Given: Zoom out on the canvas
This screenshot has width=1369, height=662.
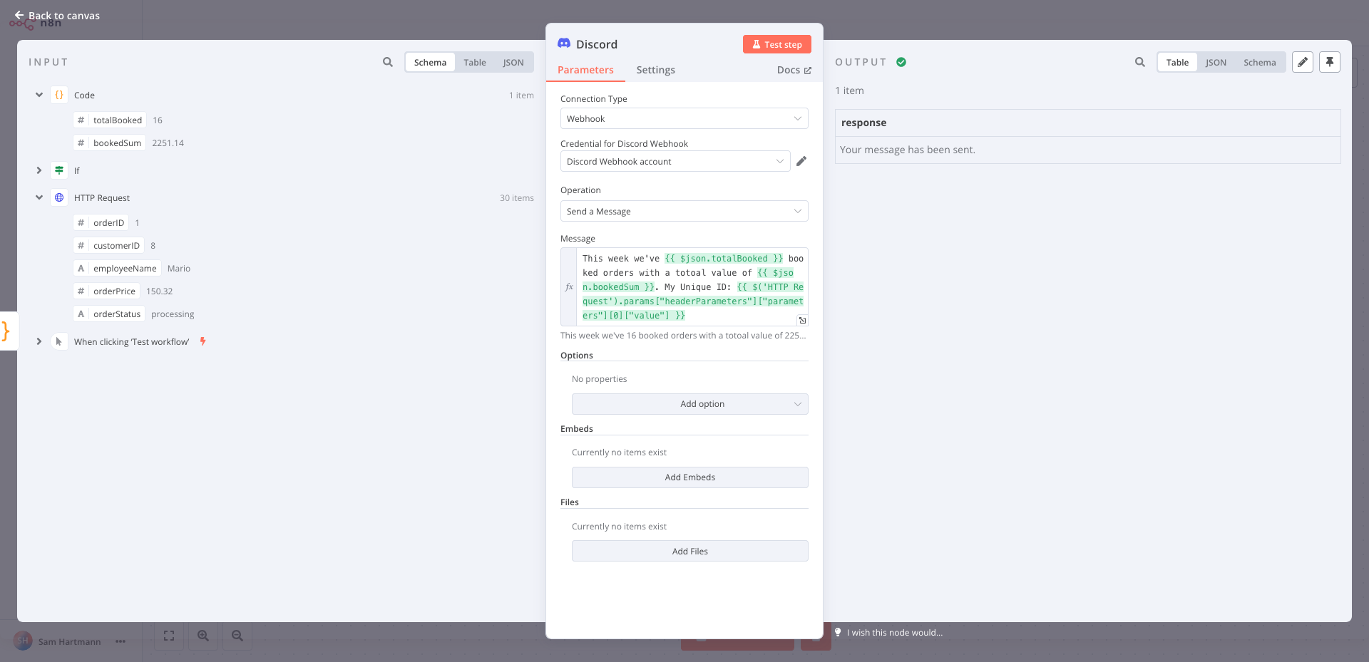Looking at the screenshot, I should pyautogui.click(x=237, y=636).
